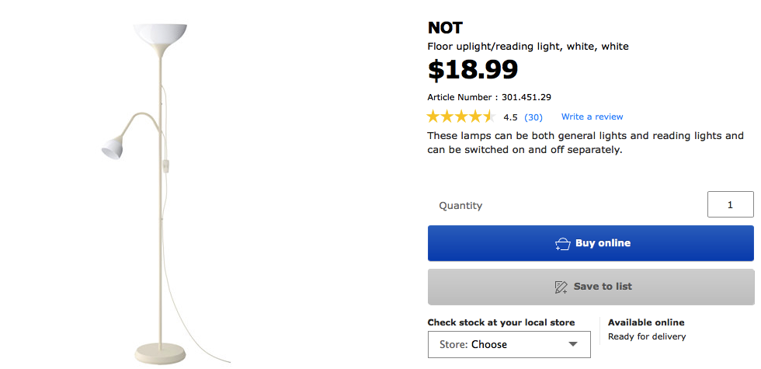
Task: Click the shopping cart icon on Buy online
Action: point(563,244)
